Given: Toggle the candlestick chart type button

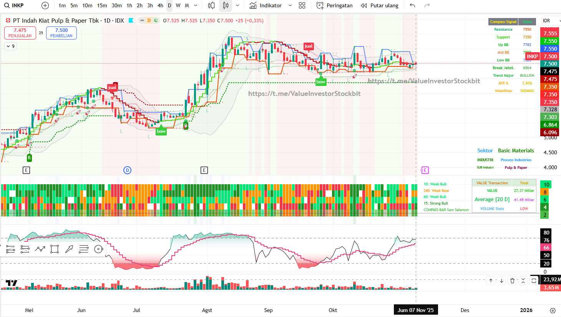Looking at the screenshot, I should pyautogui.click(x=226, y=5).
